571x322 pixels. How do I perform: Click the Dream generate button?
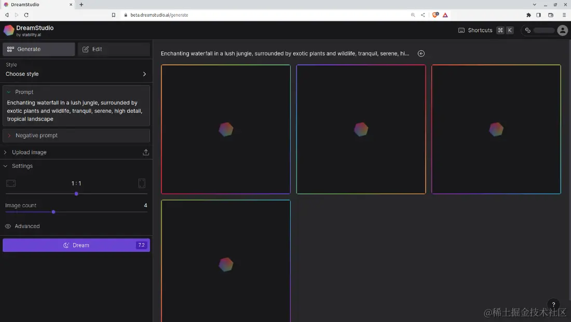(76, 245)
